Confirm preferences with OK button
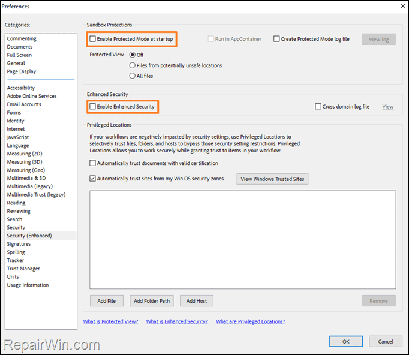The height and width of the screenshot is (355, 409). point(346,341)
